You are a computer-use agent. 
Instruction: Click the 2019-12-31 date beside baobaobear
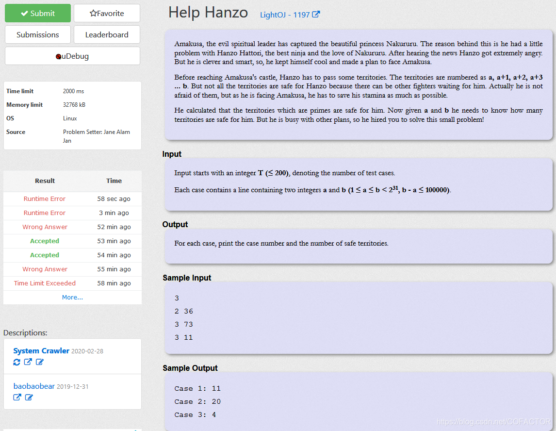click(x=73, y=387)
